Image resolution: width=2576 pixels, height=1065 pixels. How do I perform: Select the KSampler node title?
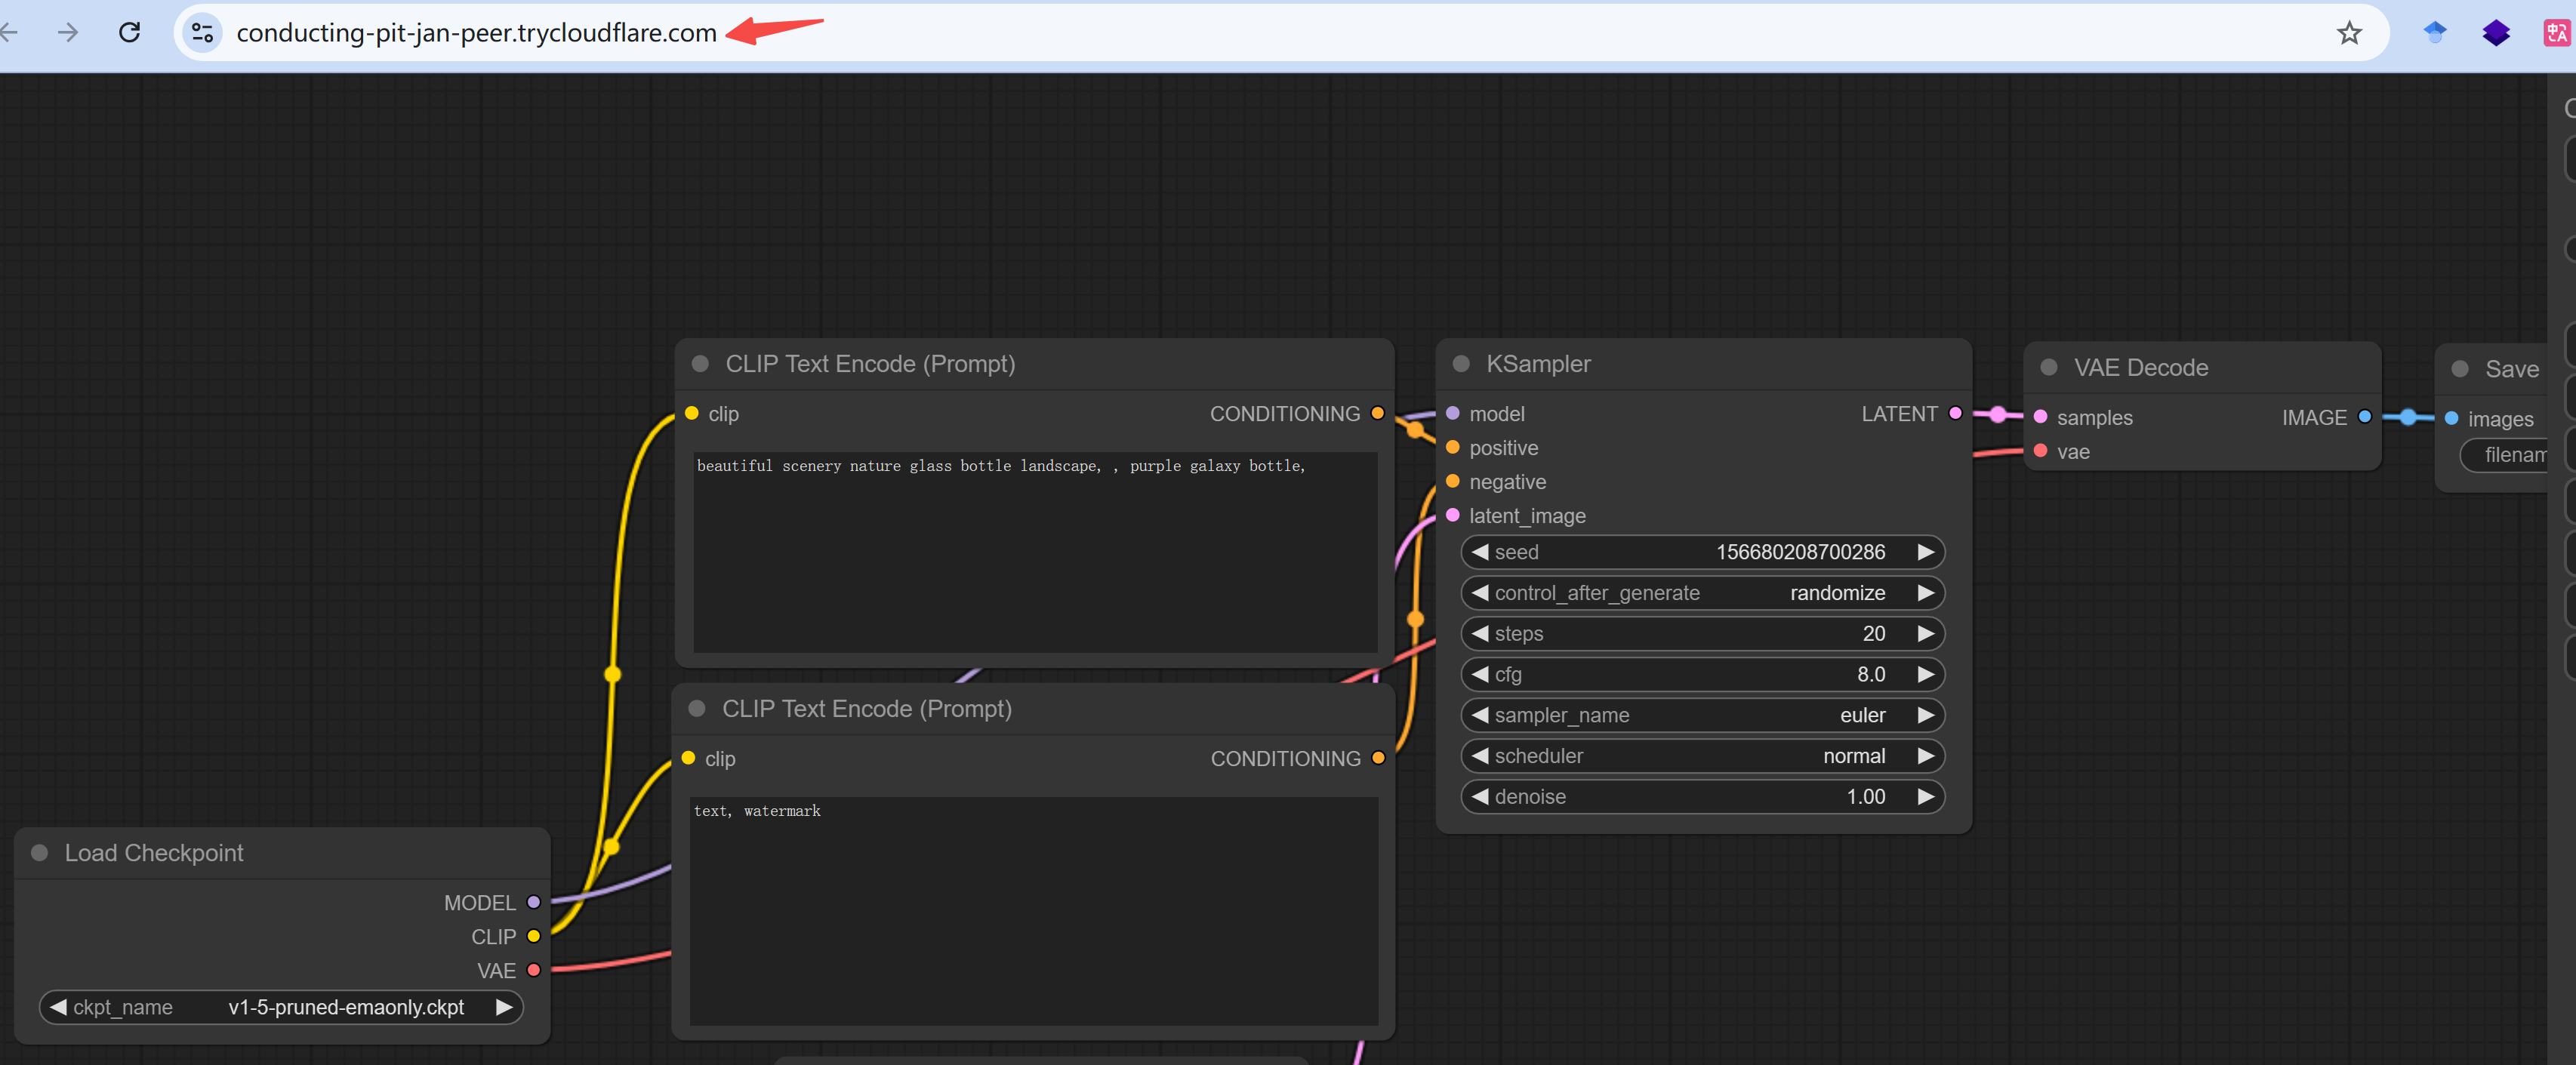click(1538, 364)
